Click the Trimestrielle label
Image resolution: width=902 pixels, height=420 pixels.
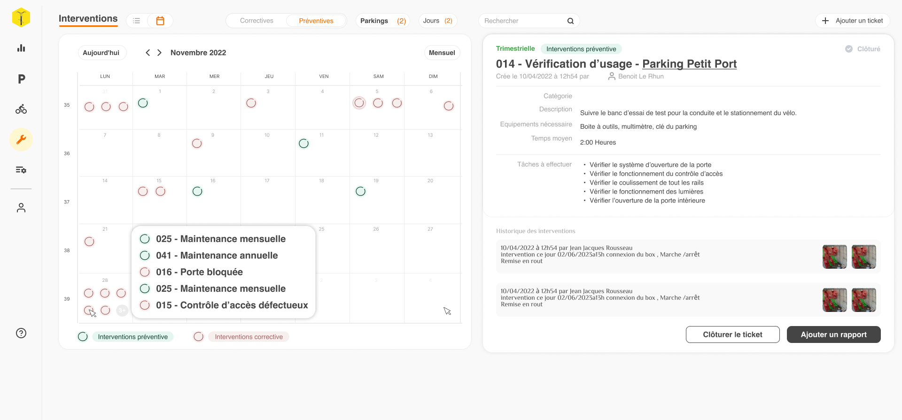515,48
